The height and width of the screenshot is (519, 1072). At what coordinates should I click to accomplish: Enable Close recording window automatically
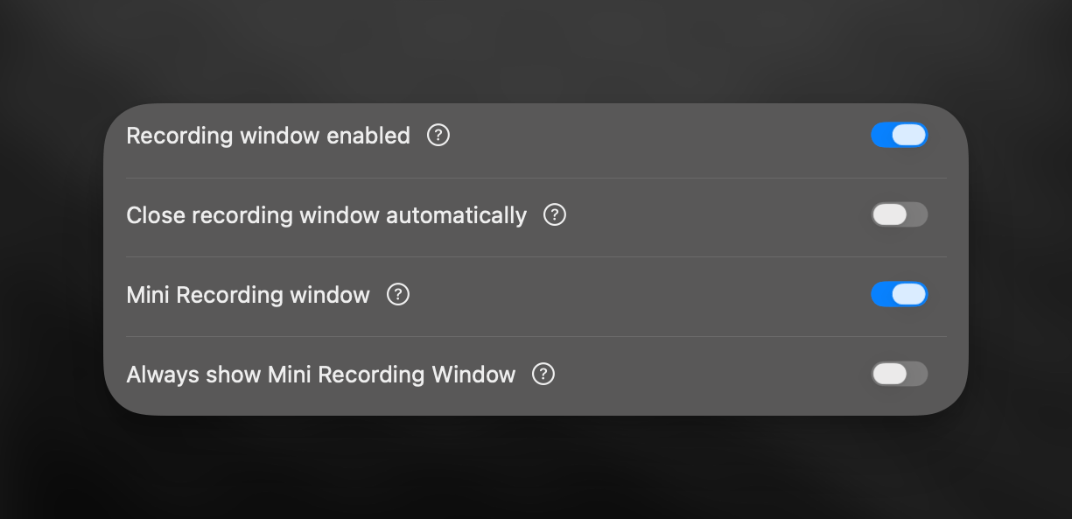coord(900,214)
